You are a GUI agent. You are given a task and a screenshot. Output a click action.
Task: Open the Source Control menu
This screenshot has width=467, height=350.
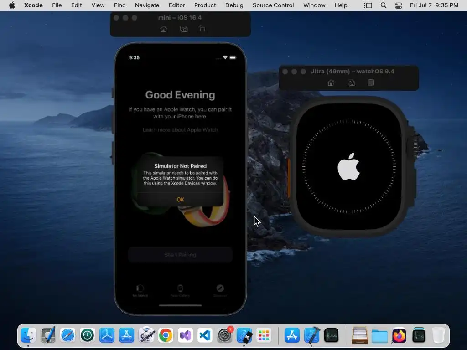pos(273,5)
